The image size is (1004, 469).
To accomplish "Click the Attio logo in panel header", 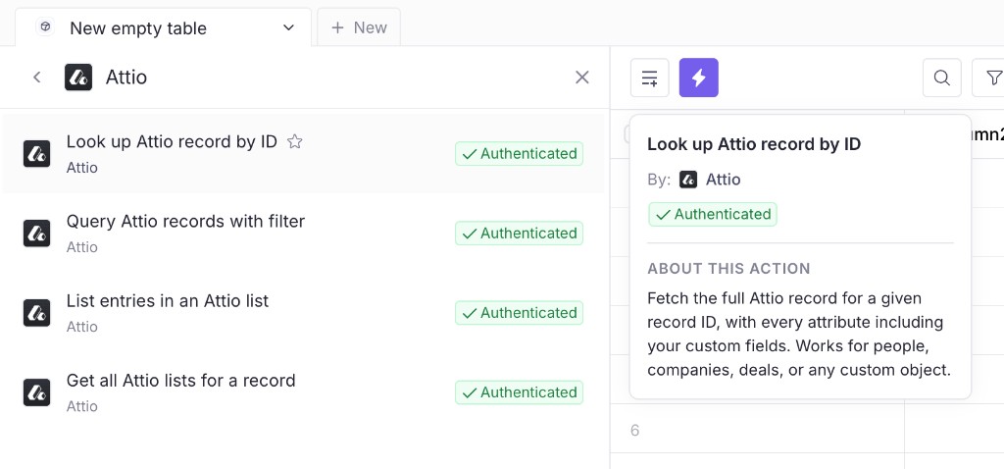I will pyautogui.click(x=78, y=78).
